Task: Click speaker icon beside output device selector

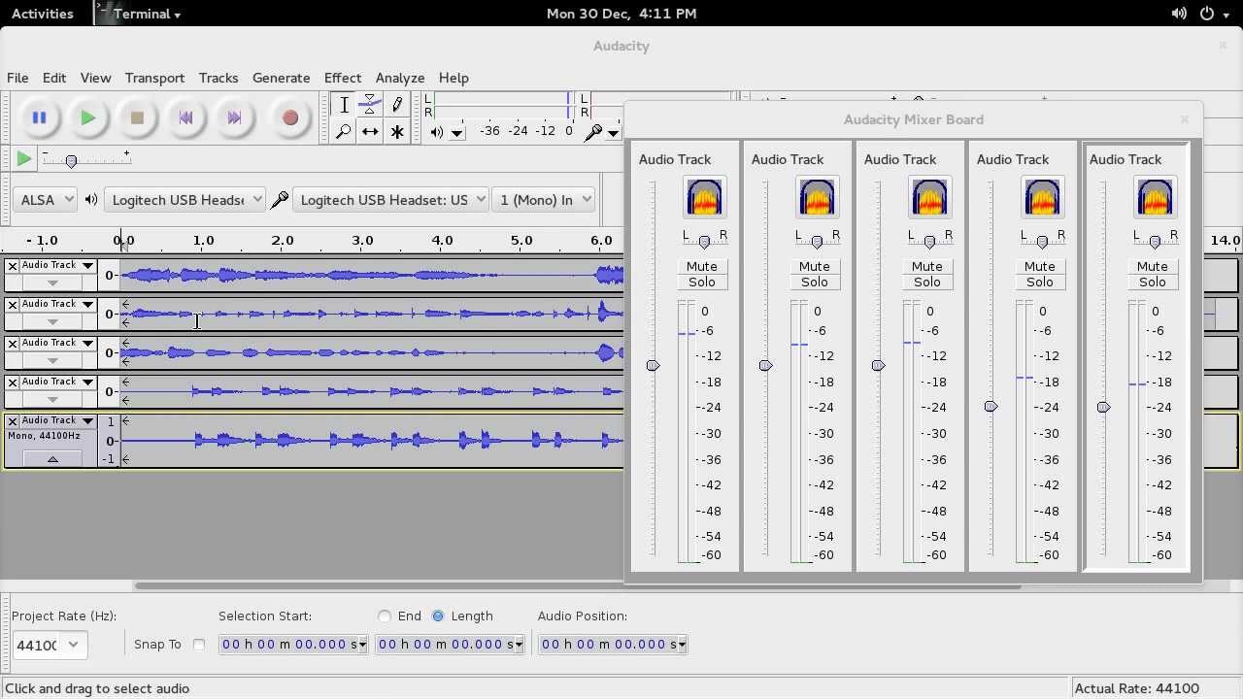Action: (91, 199)
